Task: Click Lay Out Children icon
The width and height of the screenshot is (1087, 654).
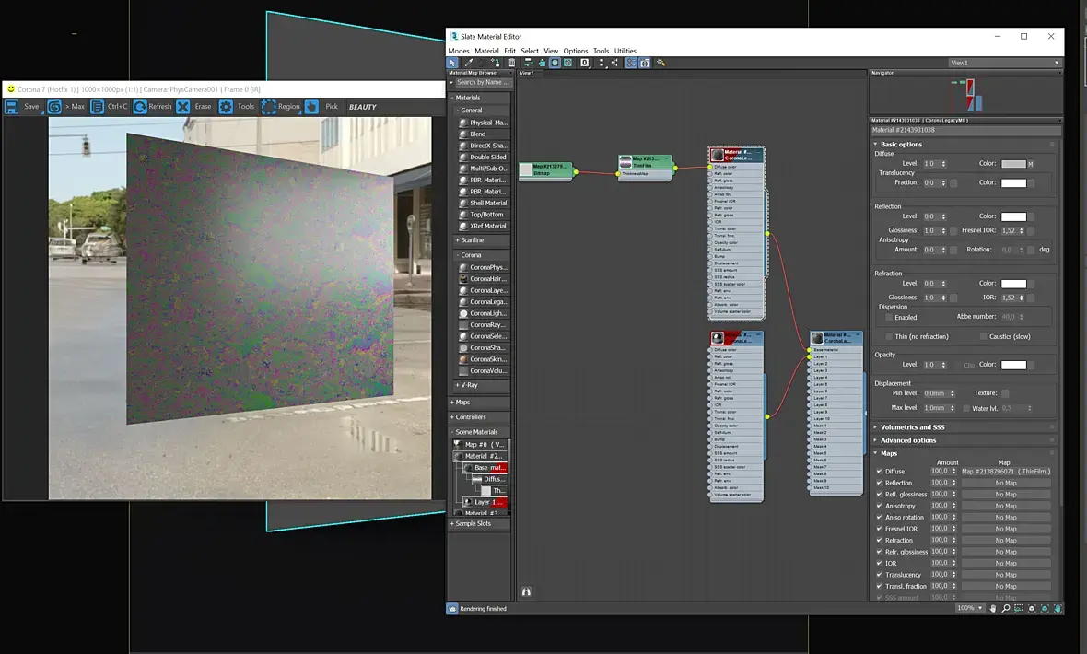Action: point(614,63)
